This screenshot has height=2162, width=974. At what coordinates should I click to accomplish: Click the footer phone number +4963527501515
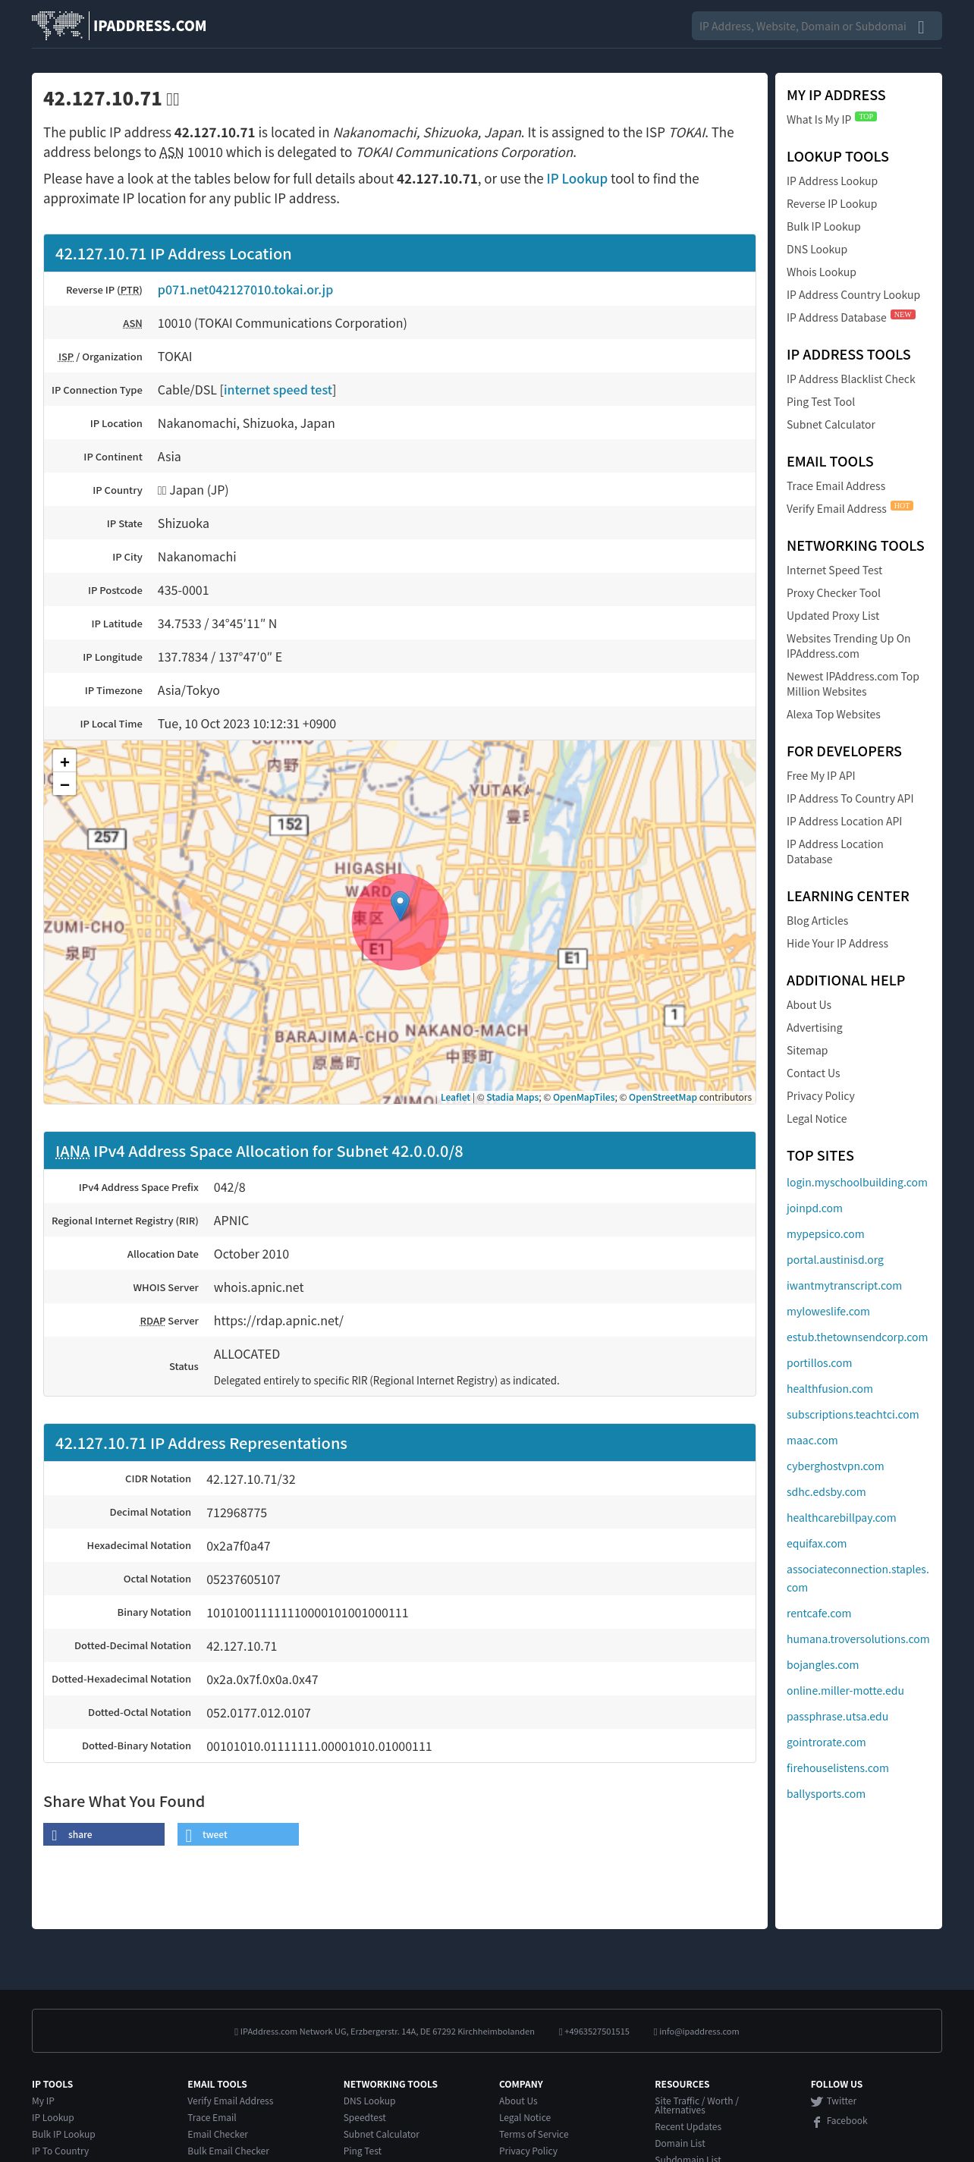pos(596,2031)
